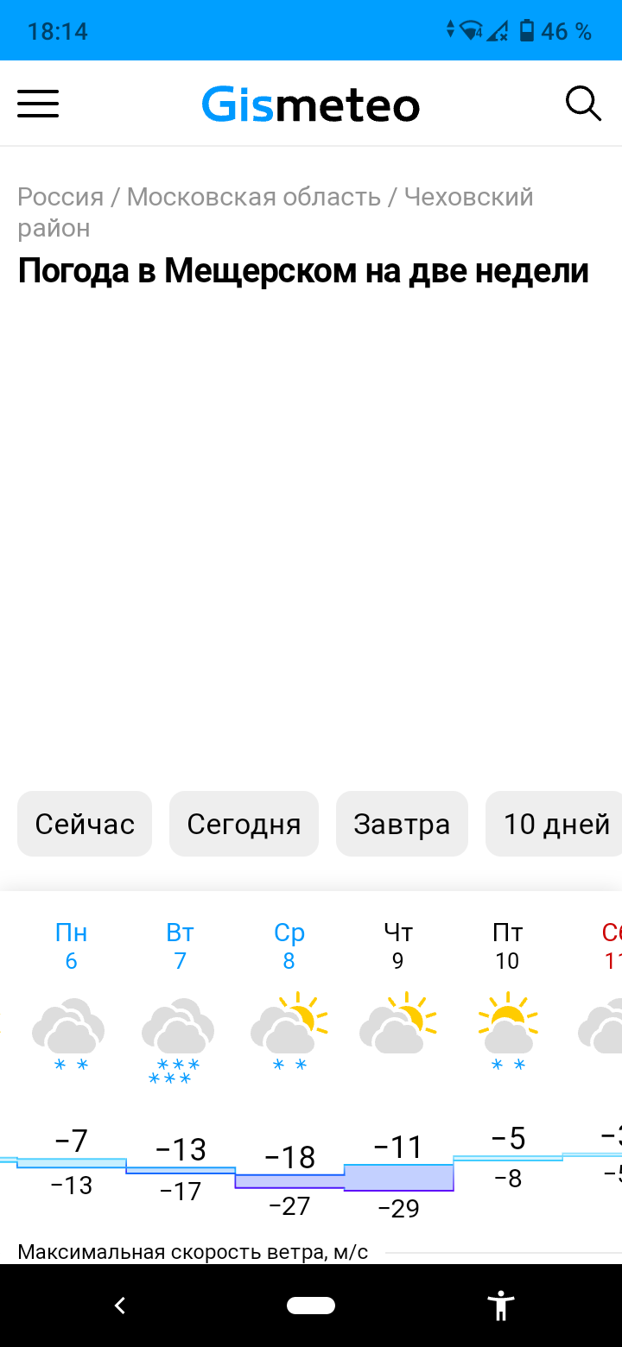Open the Московская область breadcrumb link
Viewport: 622px width, 1347px height.
(x=254, y=197)
